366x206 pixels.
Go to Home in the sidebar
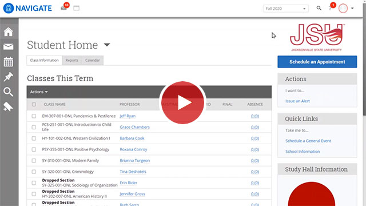coord(8,32)
